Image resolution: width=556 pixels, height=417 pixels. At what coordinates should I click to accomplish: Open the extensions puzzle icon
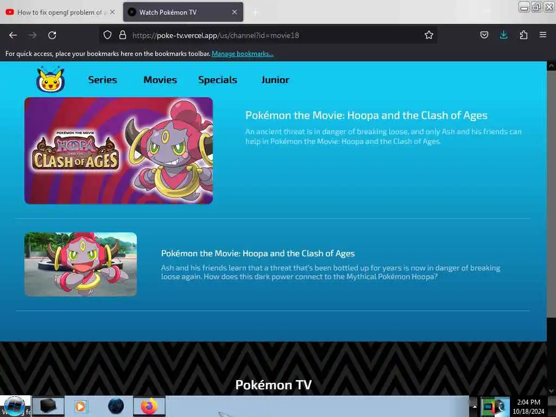pos(523,35)
